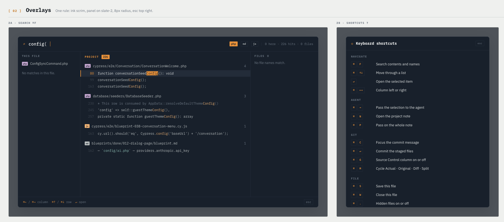The width and height of the screenshot is (504, 222).
Task: Click the 226 project count badge
Action: point(106,57)
